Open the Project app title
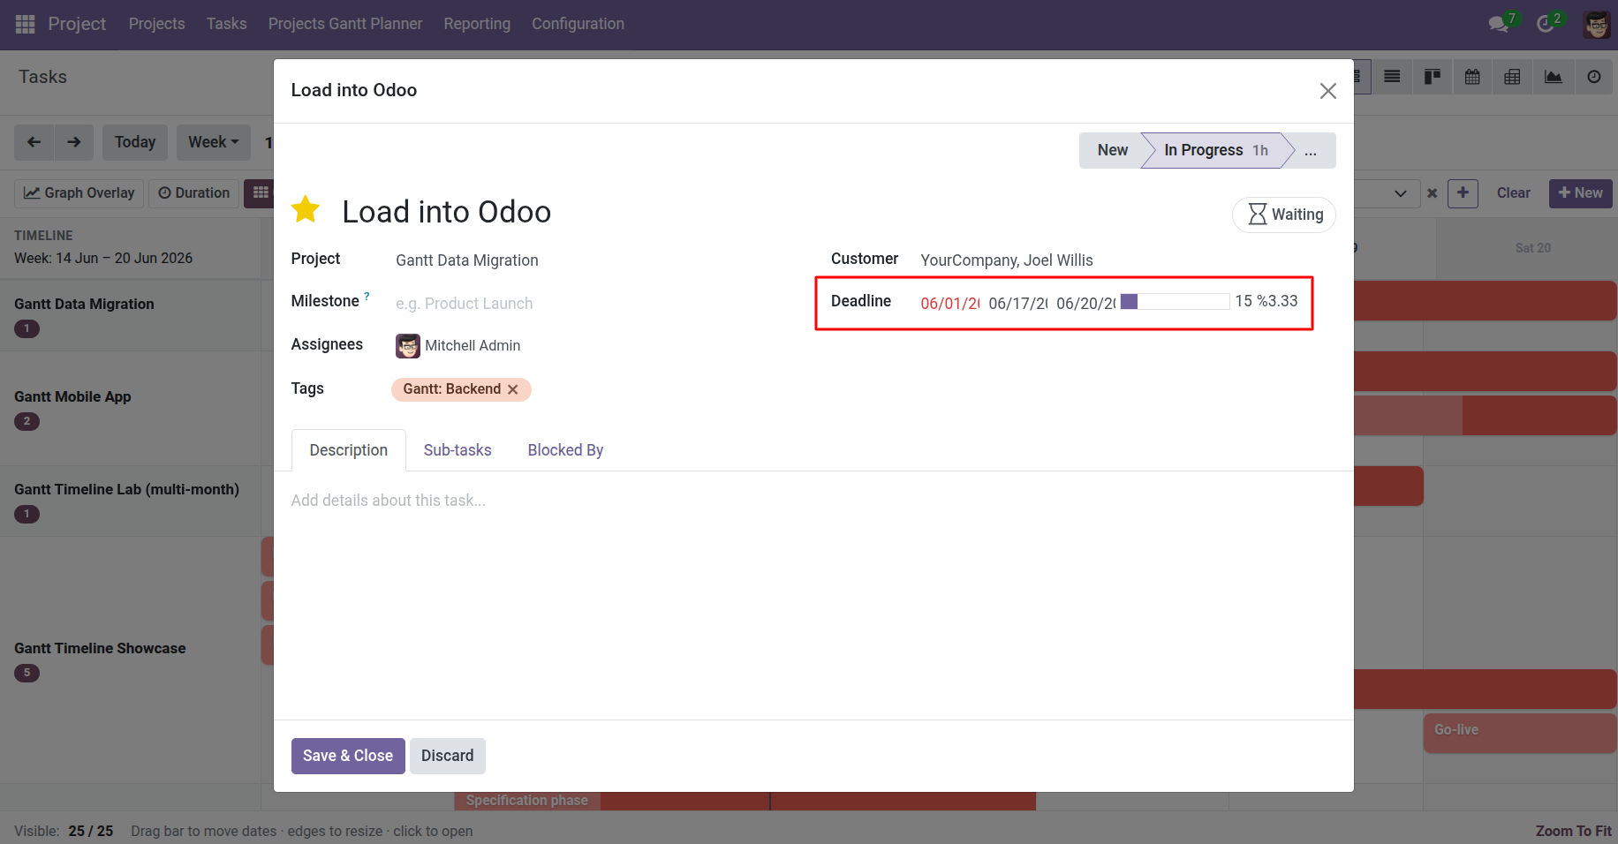The image size is (1618, 844). [x=77, y=24]
